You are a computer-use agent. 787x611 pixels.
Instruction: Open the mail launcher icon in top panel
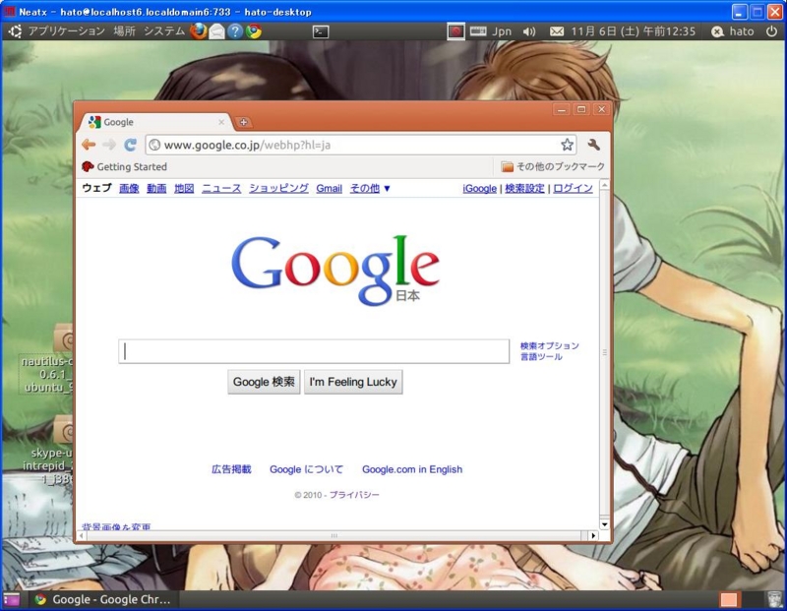(216, 31)
